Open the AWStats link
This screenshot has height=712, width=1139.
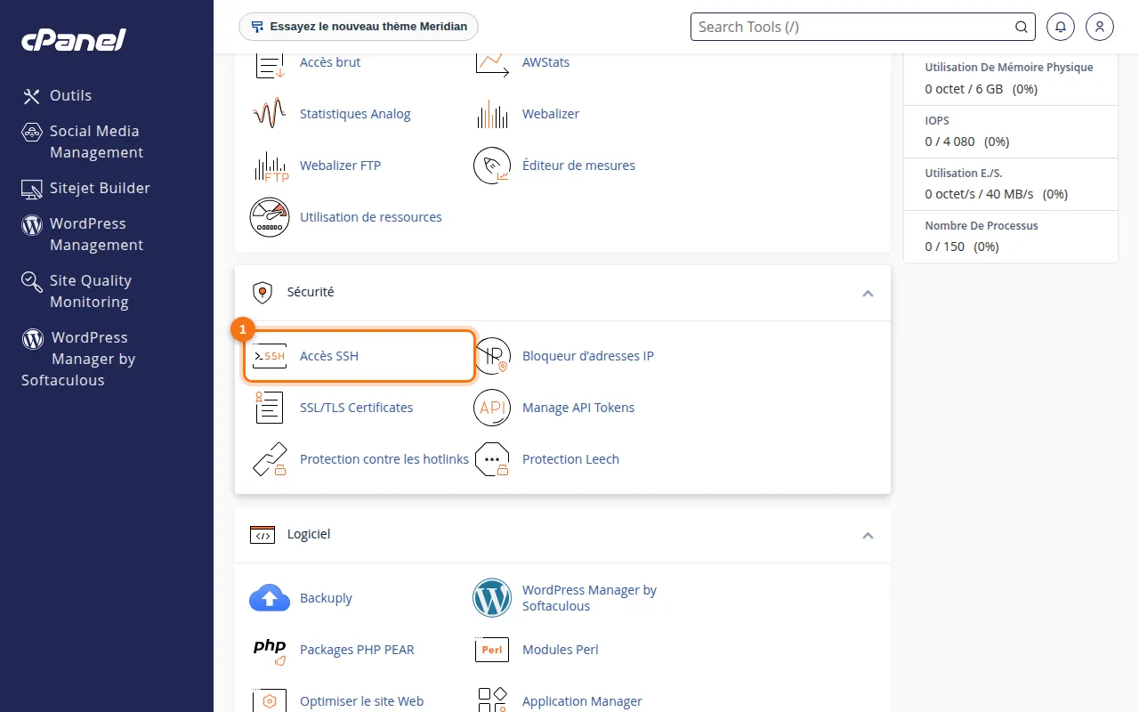(x=545, y=62)
